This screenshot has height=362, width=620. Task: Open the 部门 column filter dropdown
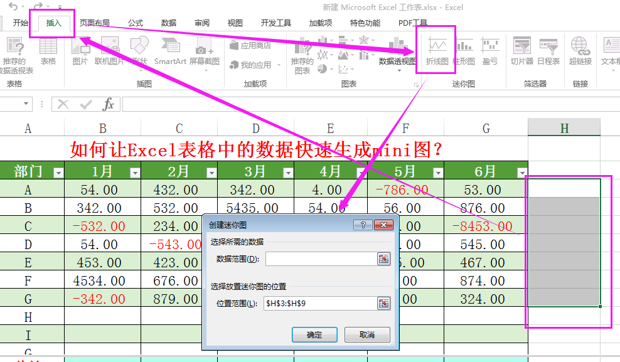point(58,173)
